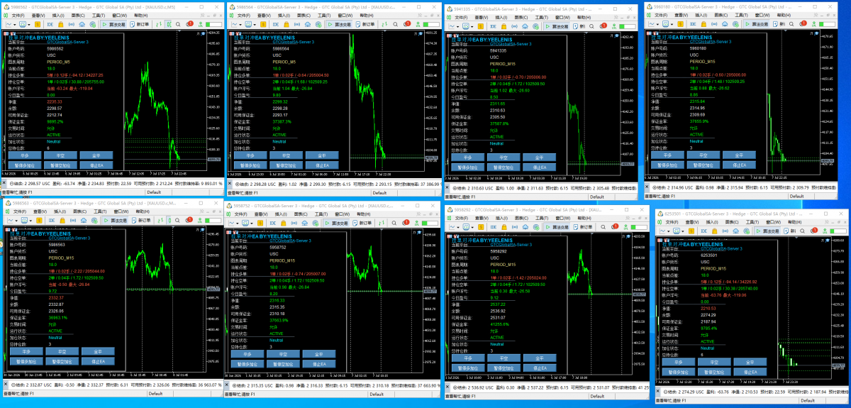Click the Market bag icon in window 5986562
This screenshot has width=851, height=408.
60,24
